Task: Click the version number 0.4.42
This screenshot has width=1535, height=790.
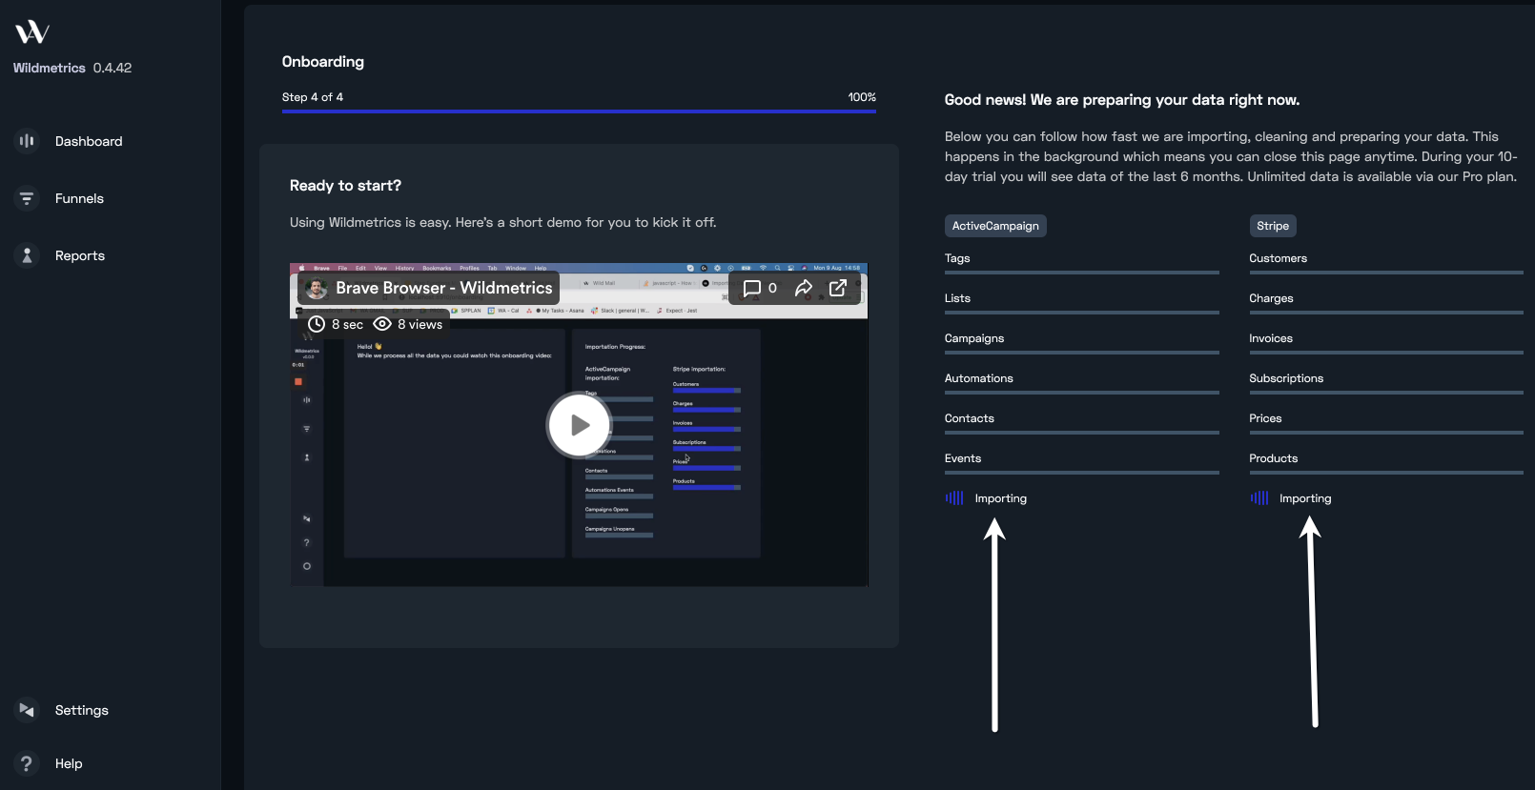Action: (113, 68)
